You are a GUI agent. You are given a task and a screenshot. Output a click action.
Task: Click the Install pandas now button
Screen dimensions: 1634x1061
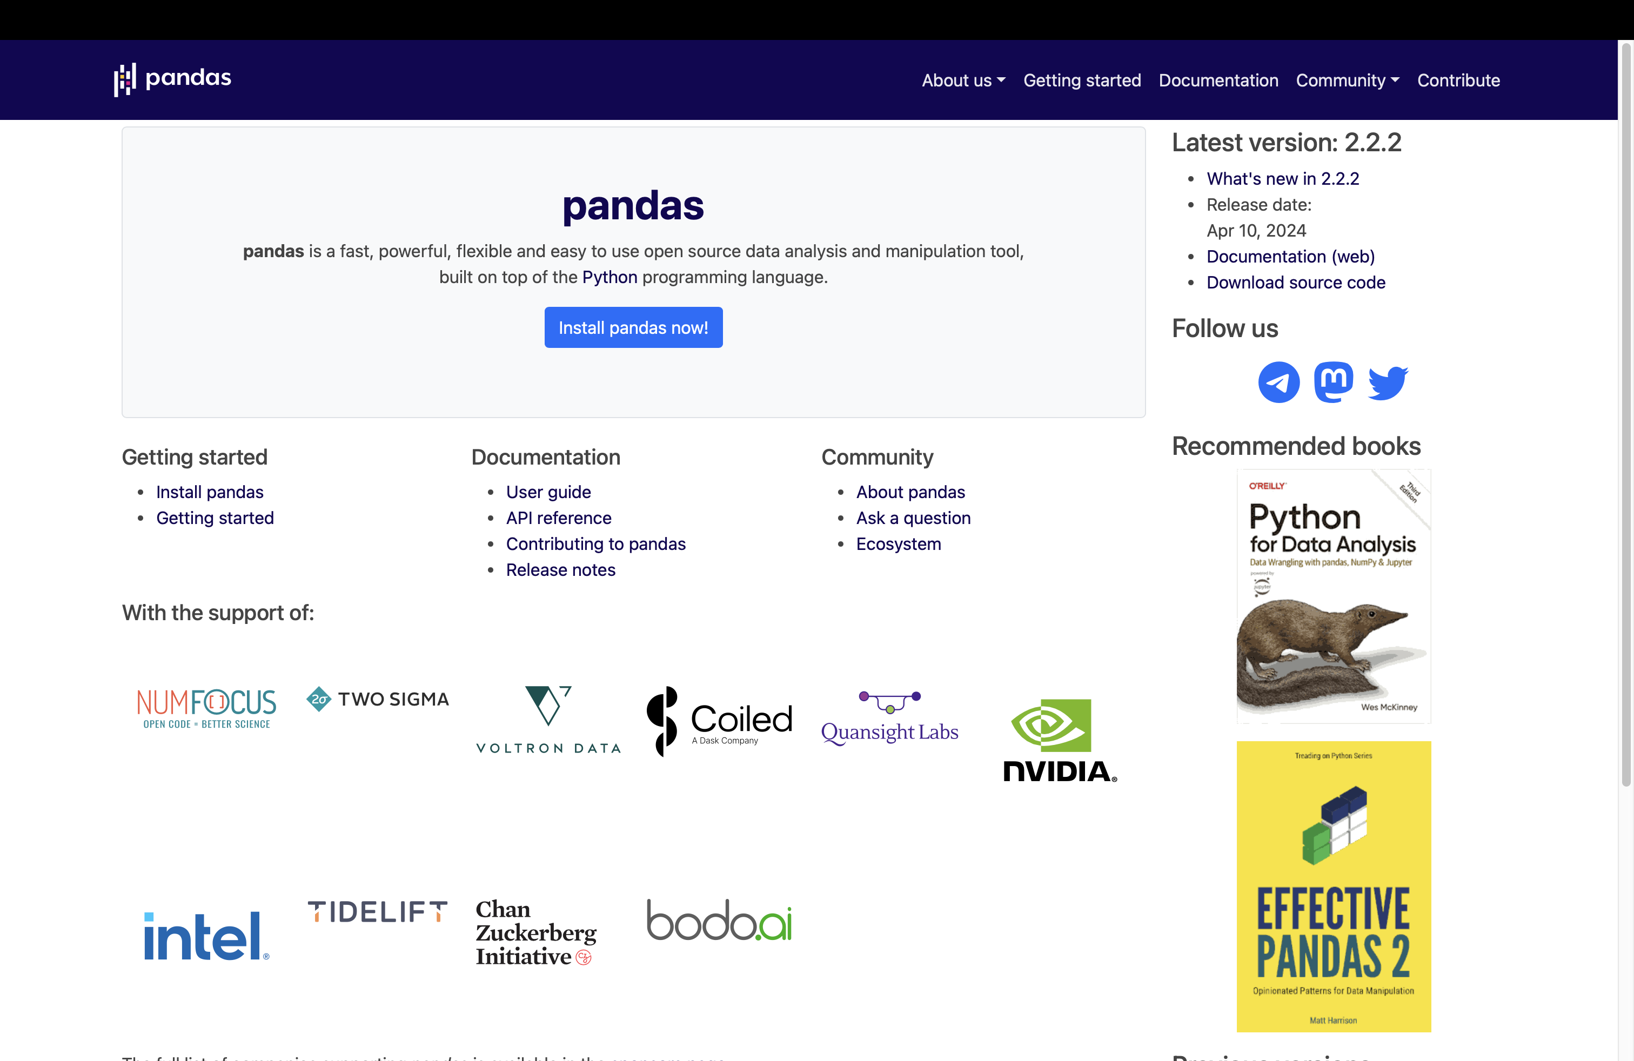[633, 327]
